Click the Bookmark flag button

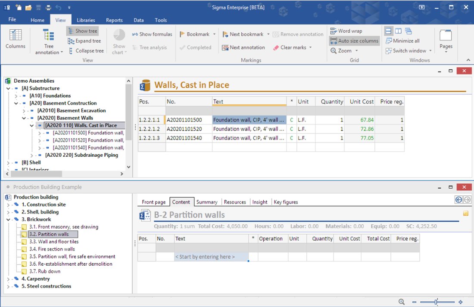click(195, 34)
